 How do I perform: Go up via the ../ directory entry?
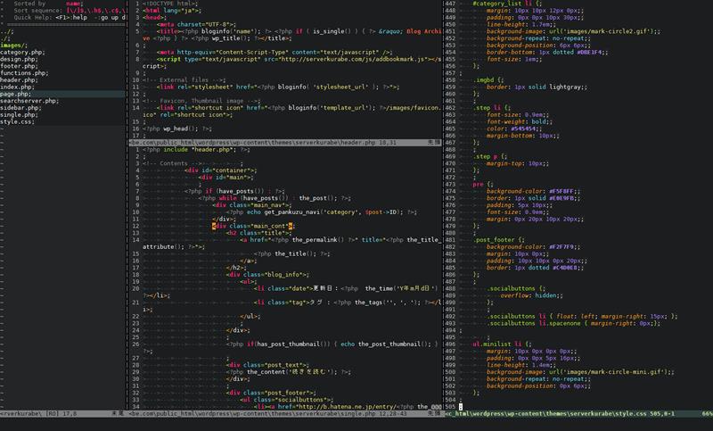point(6,31)
